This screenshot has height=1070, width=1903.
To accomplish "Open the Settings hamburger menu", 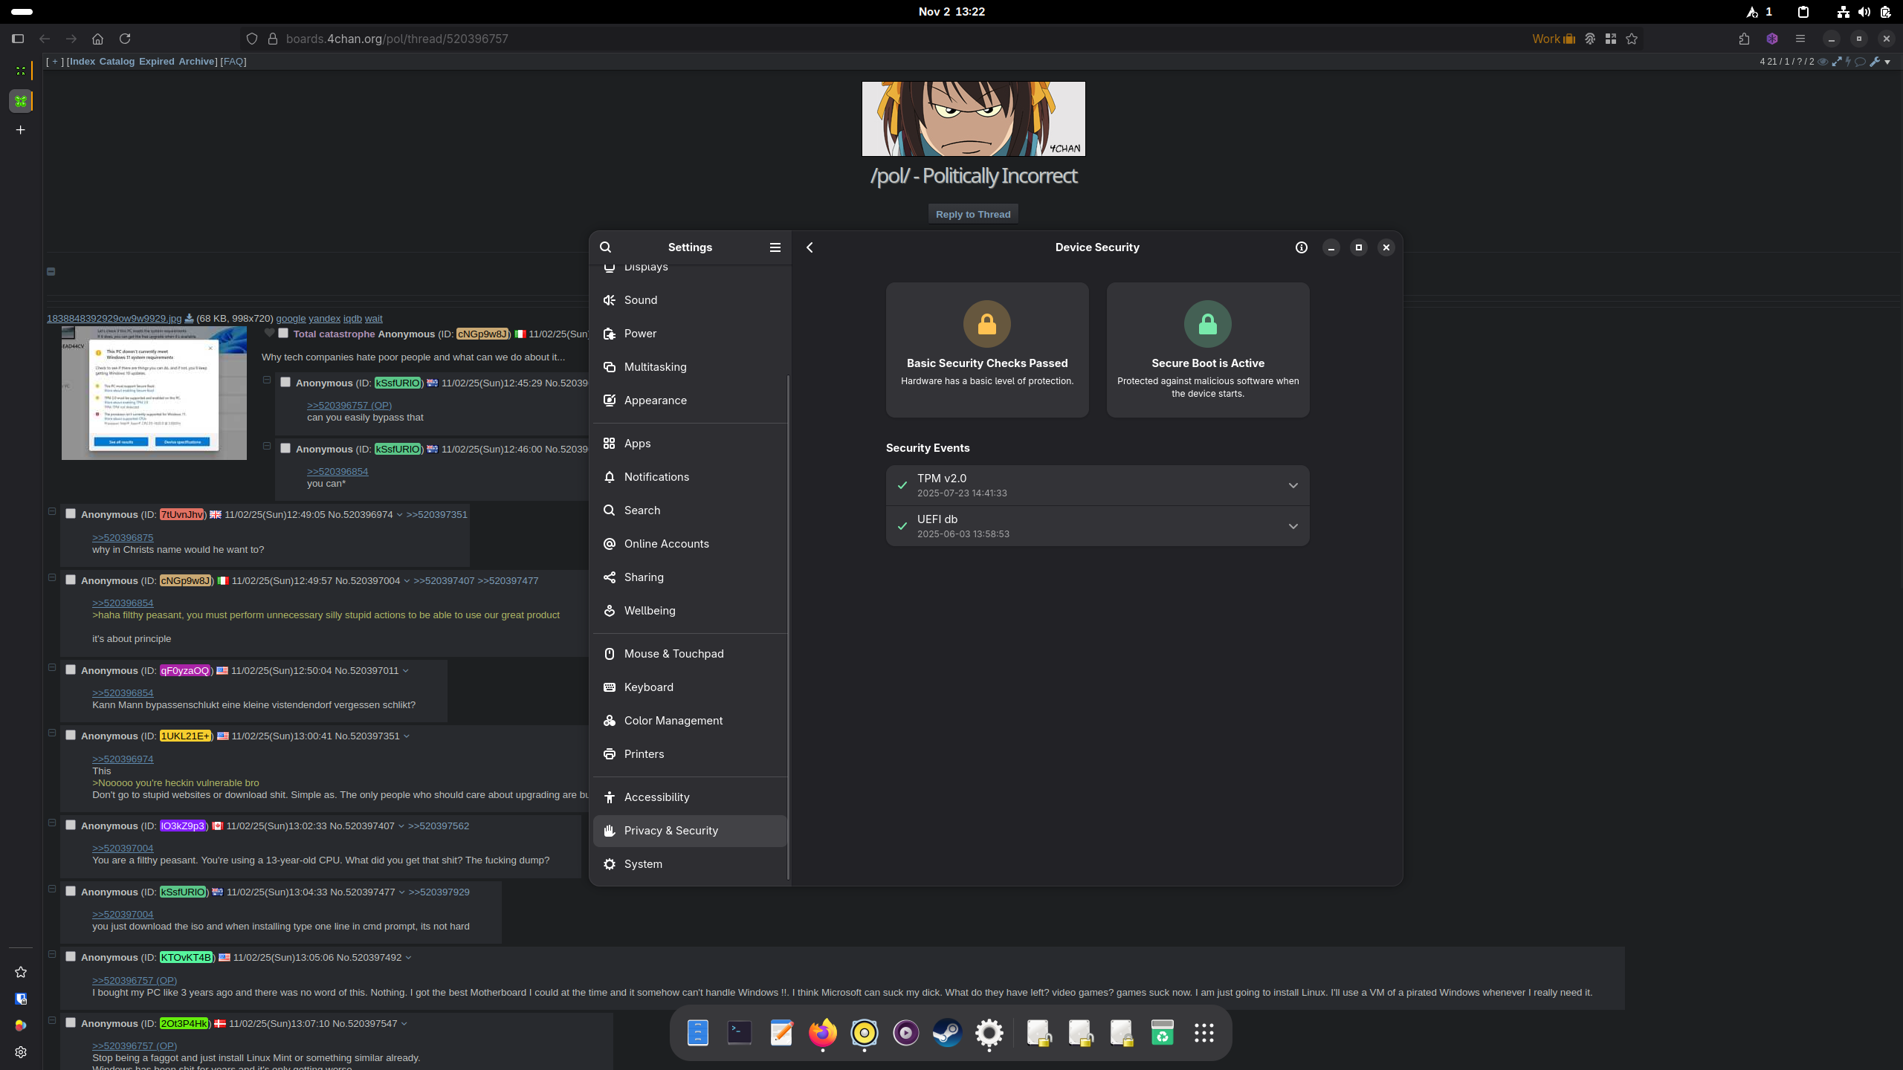I will pyautogui.click(x=775, y=247).
